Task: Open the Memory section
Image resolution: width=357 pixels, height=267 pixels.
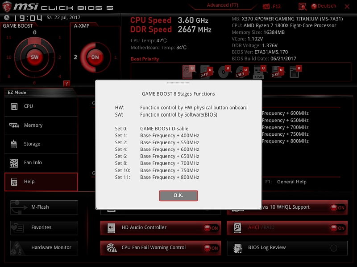Action: (41, 125)
